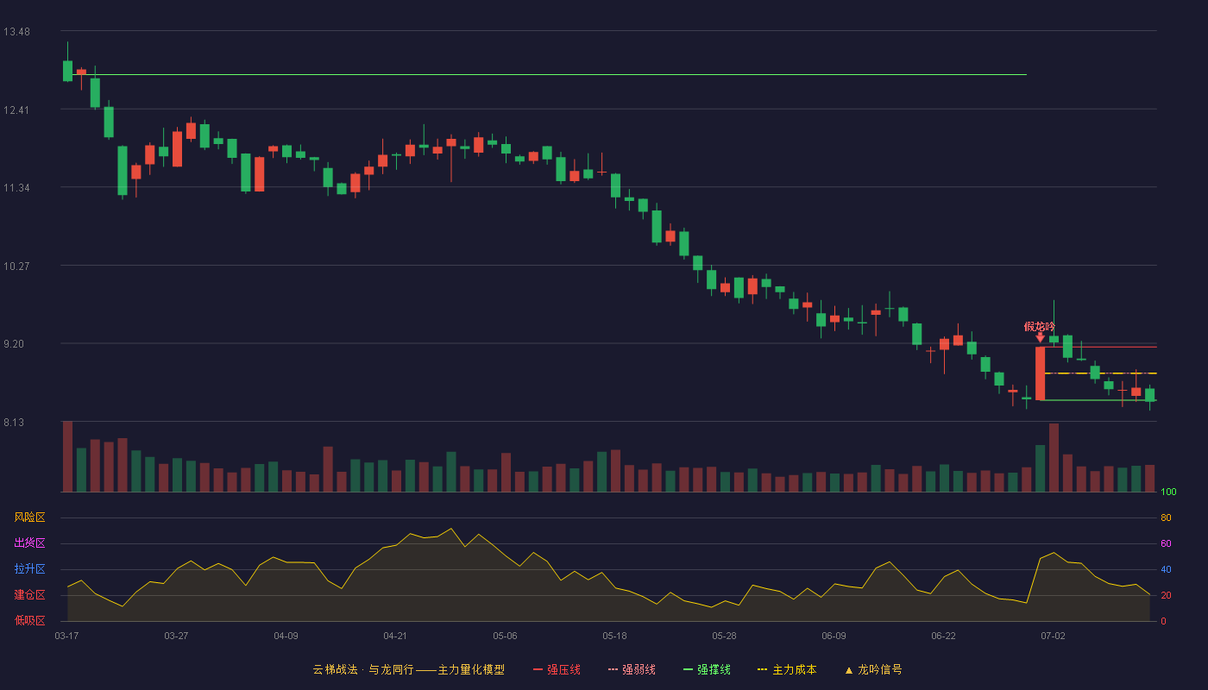
Task: Click the 05-18 date axis label
Action: coord(614,636)
